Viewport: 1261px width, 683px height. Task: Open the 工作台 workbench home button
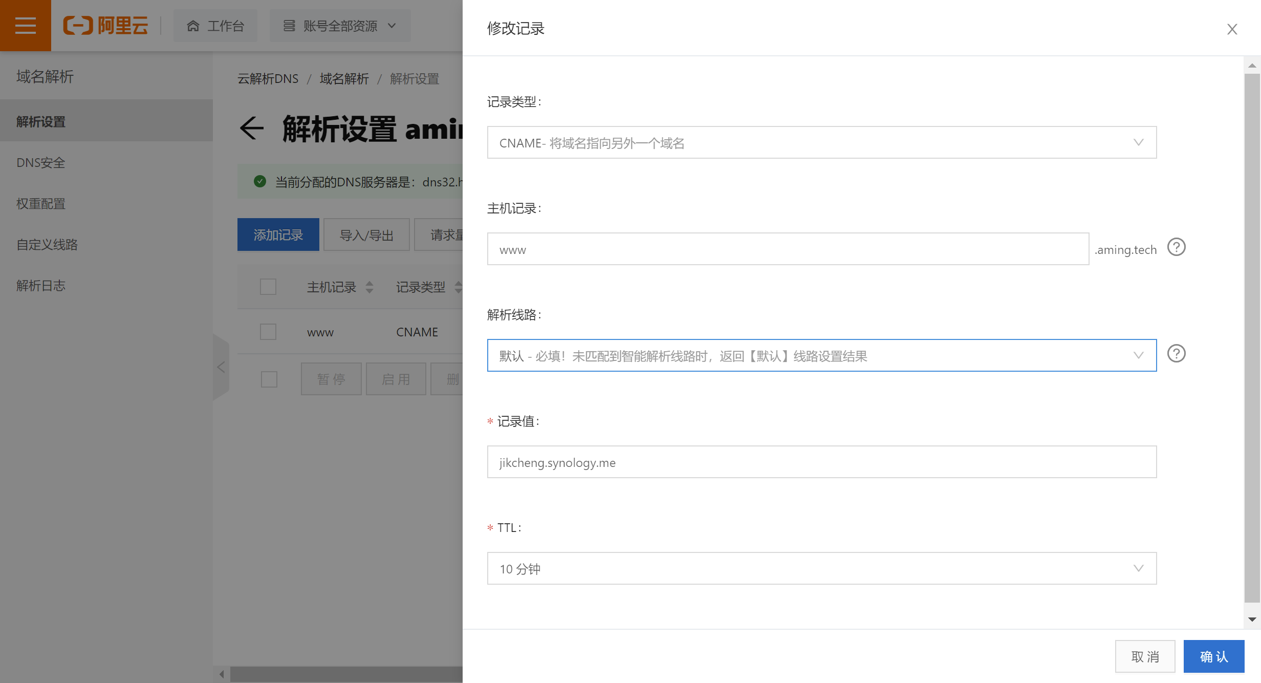coord(215,26)
